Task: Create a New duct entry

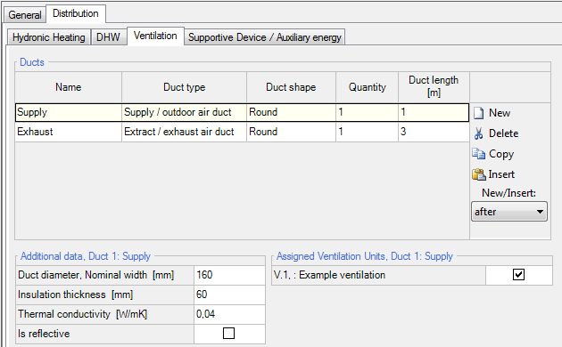Action: pyautogui.click(x=500, y=113)
